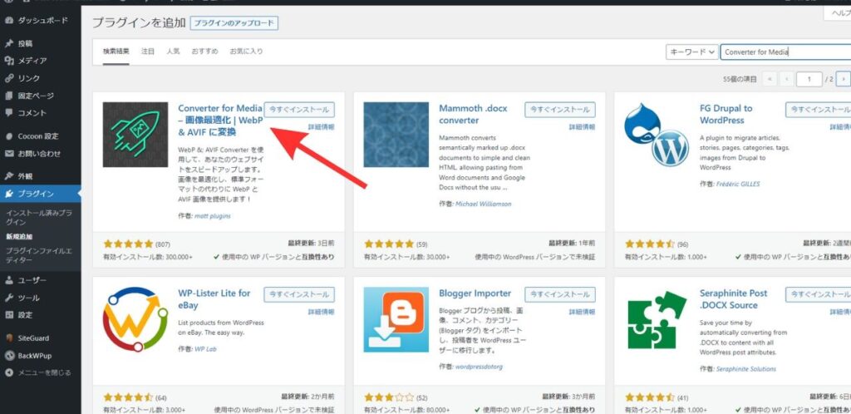This screenshot has height=414, width=851.
Task: Click the コメント speech bubble icon
Action: click(x=8, y=113)
